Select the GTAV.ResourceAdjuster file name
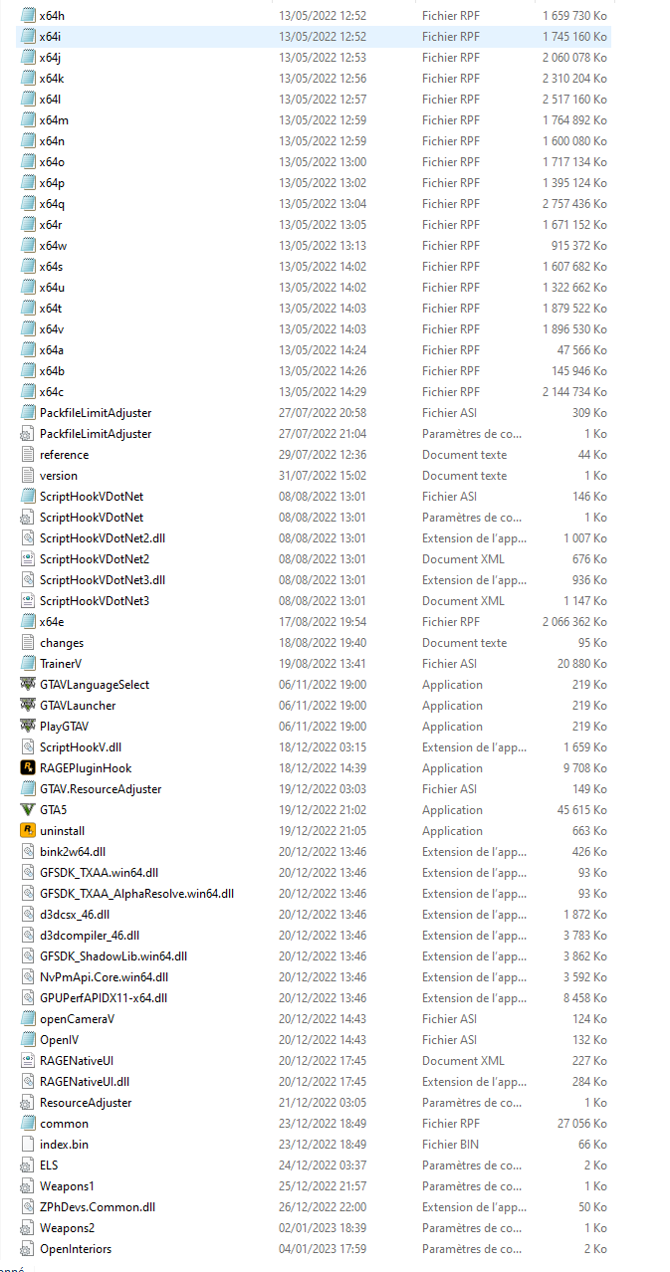 pyautogui.click(x=101, y=788)
